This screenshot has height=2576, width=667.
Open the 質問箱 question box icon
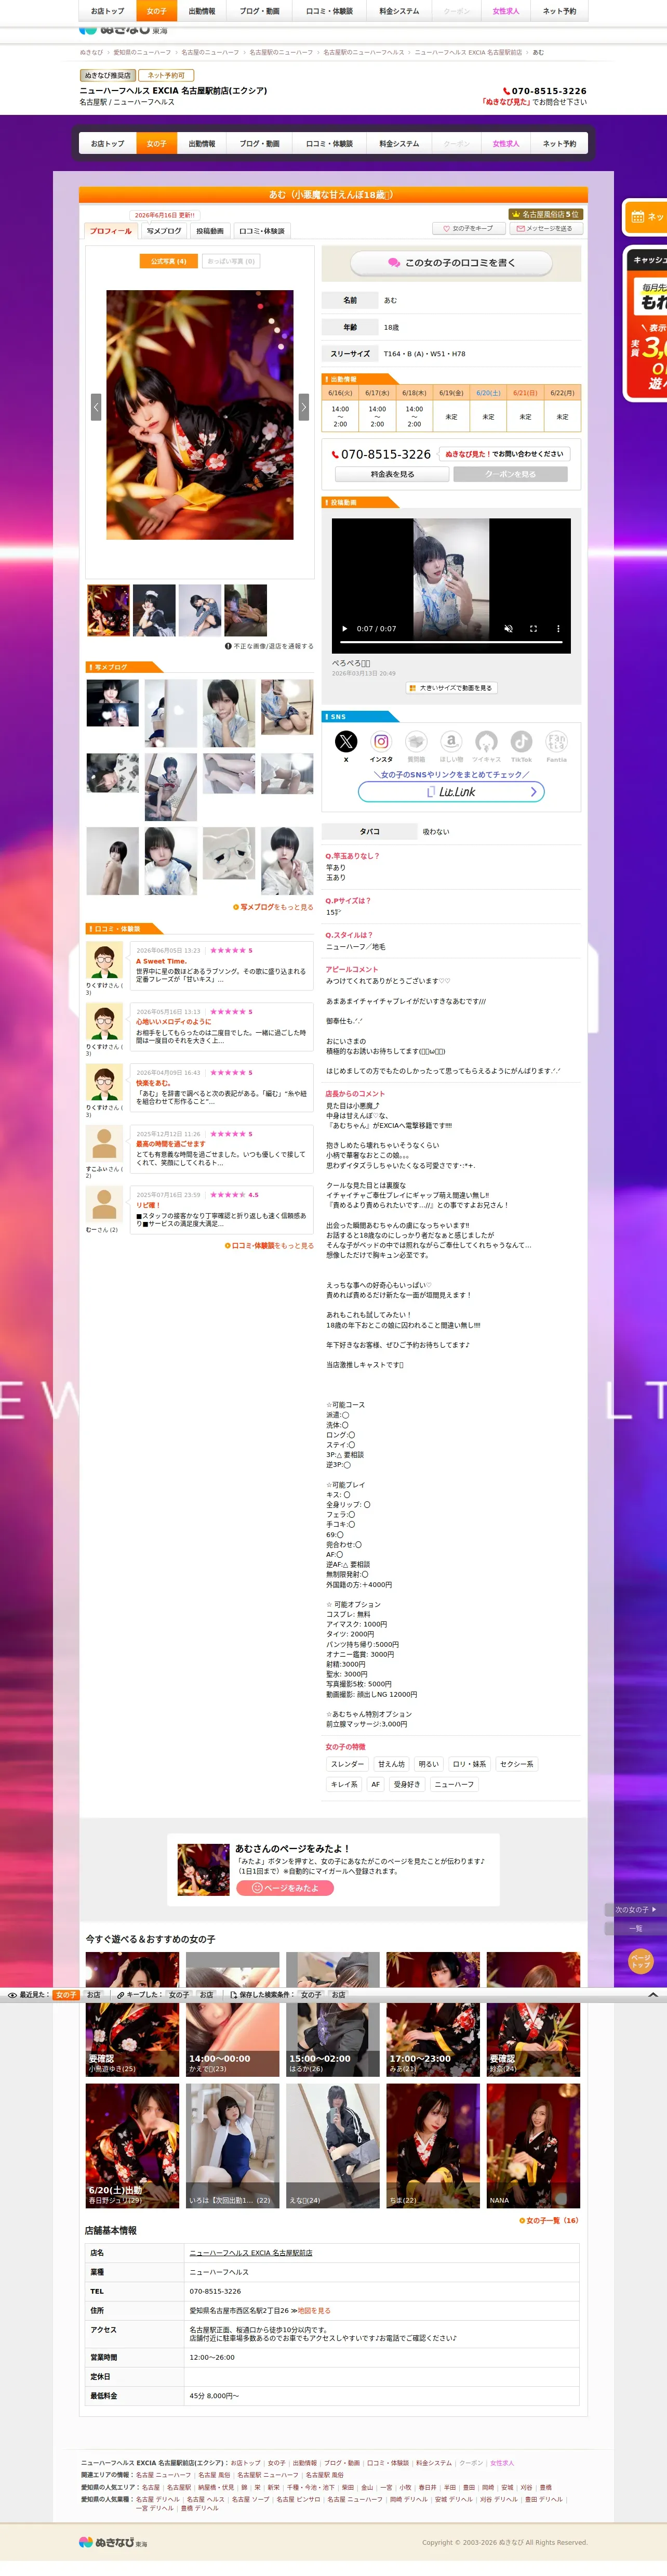click(417, 741)
